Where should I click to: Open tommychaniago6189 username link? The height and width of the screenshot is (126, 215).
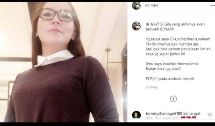tap(164, 113)
